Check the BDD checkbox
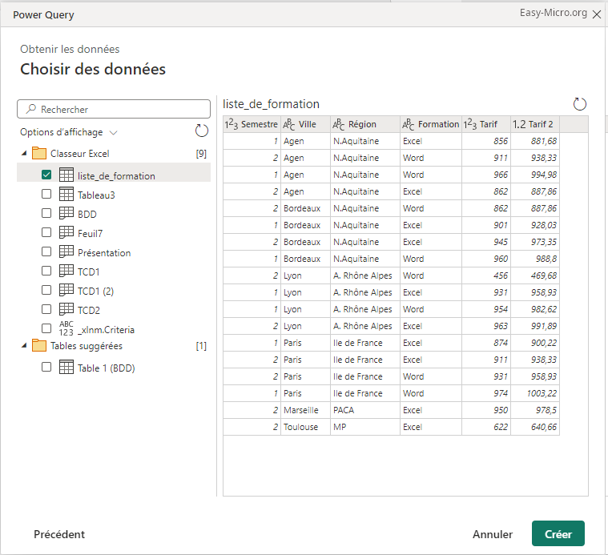Image resolution: width=608 pixels, height=555 pixels. (x=46, y=213)
